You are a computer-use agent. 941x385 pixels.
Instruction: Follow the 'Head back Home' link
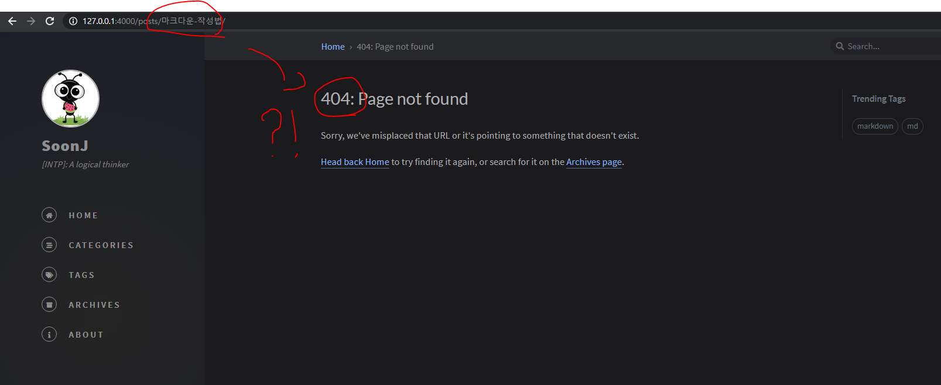(355, 162)
